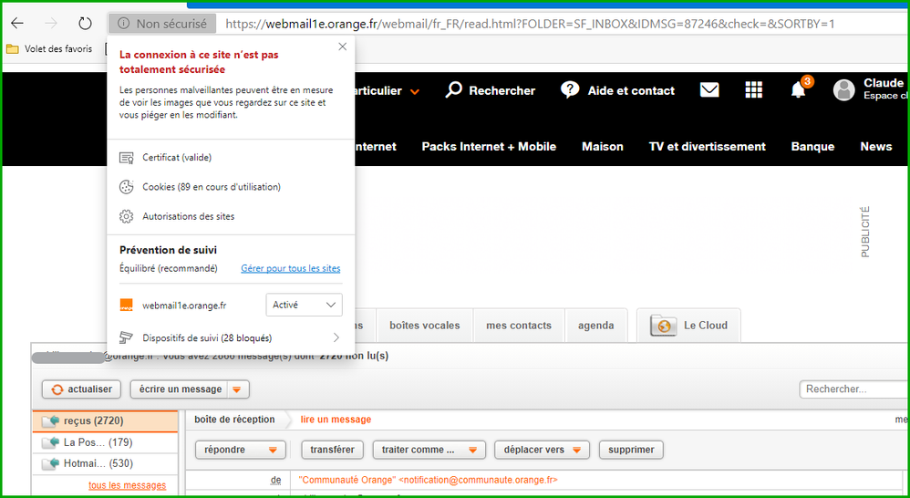Reload the page with refresh icon
The height and width of the screenshot is (498, 910).
tap(86, 23)
